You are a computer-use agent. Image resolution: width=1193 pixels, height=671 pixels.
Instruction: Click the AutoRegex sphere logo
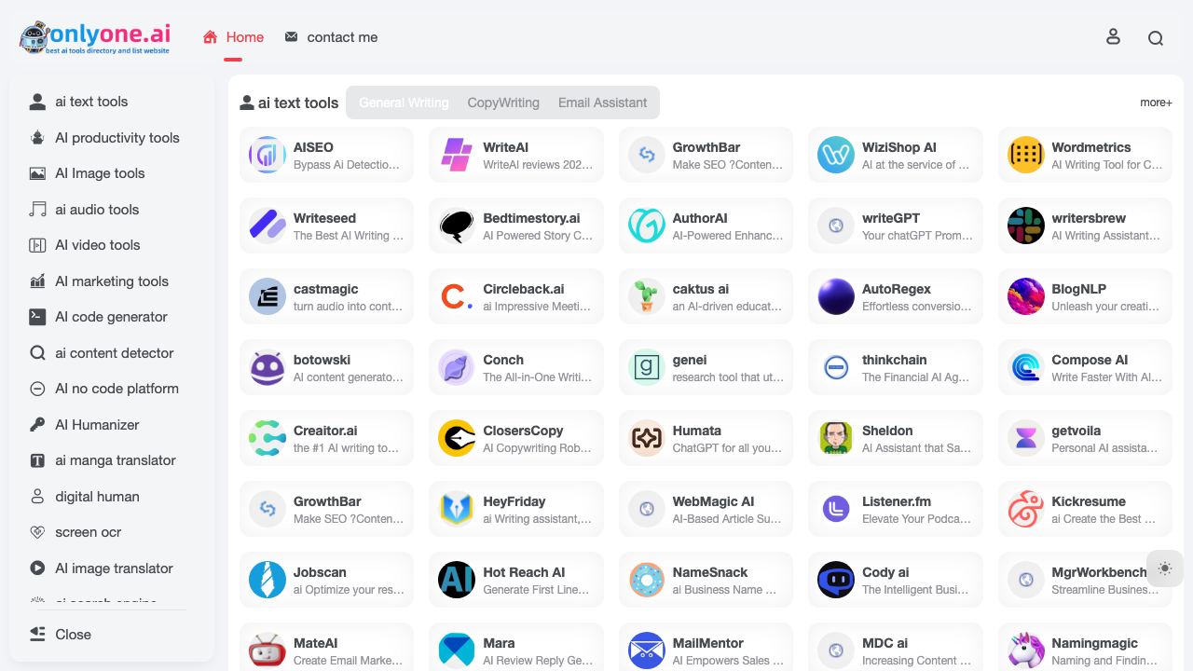click(836, 296)
